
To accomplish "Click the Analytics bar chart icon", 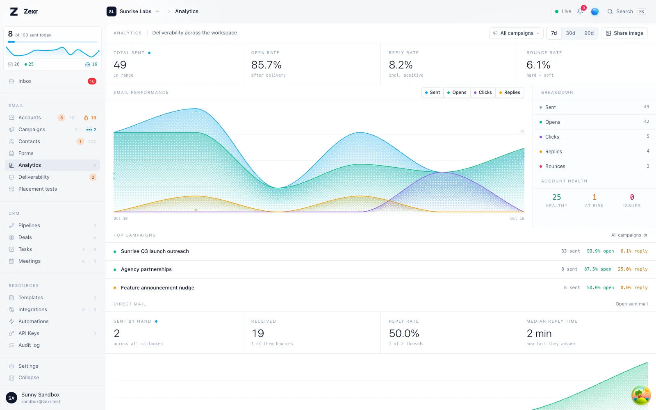I will pyautogui.click(x=11, y=165).
